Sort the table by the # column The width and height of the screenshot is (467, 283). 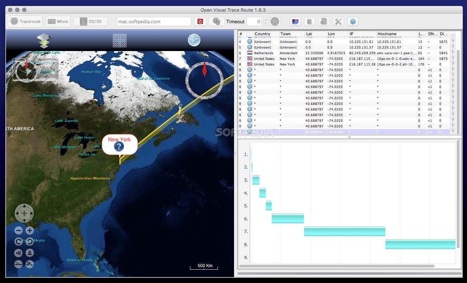242,34
